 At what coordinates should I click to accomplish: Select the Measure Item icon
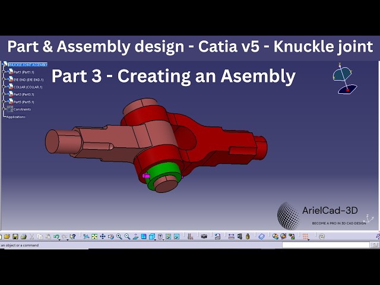(x=239, y=236)
